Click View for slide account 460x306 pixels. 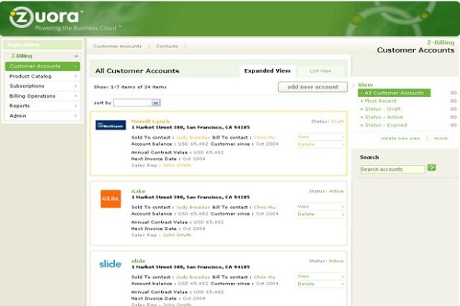pos(321,277)
